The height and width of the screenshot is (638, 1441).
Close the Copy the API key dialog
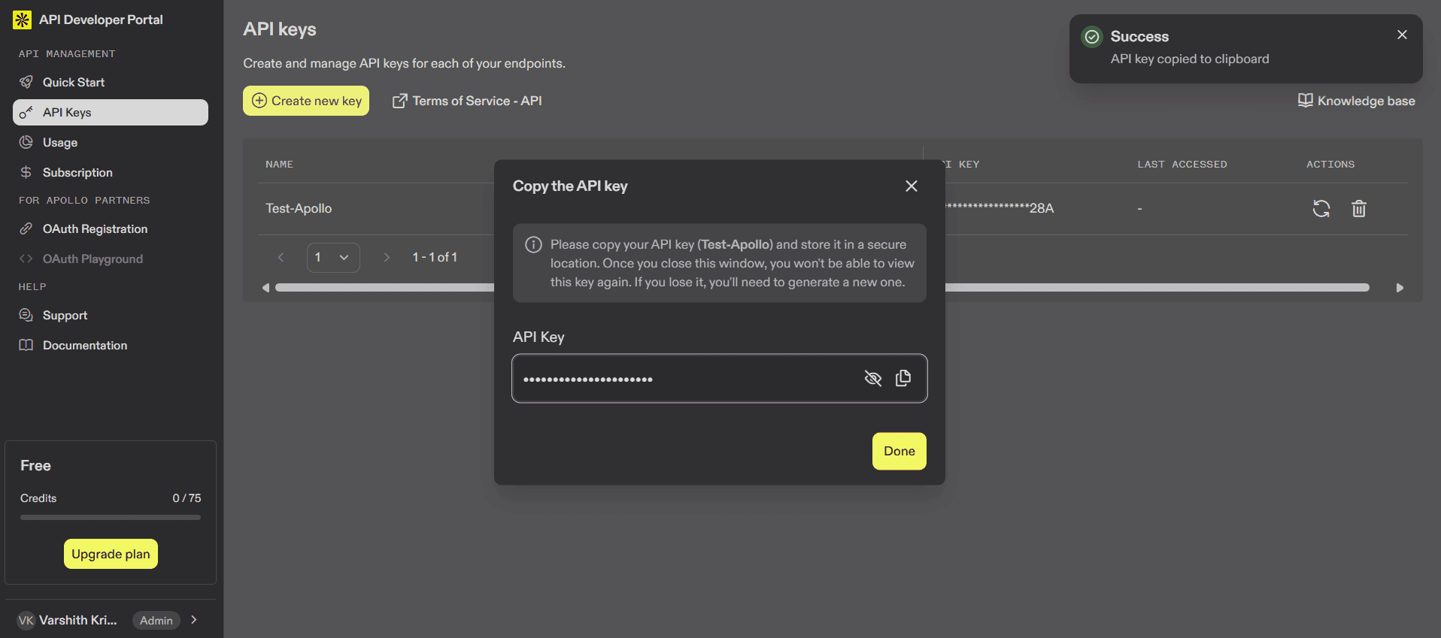coord(912,186)
